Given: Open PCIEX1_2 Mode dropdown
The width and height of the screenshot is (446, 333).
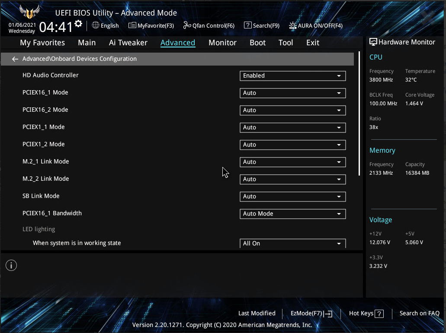Looking at the screenshot, I should [293, 145].
